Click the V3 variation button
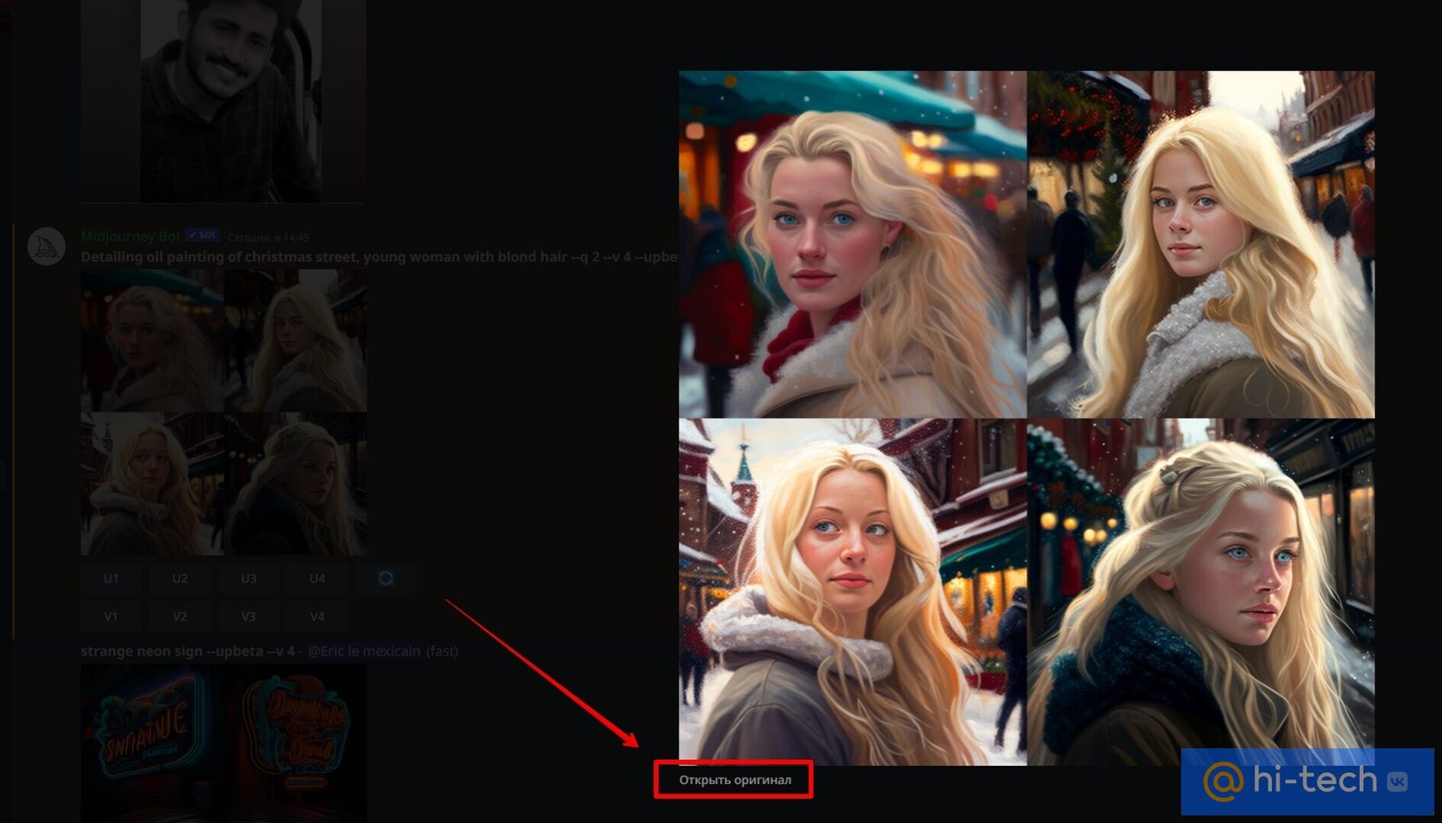The width and height of the screenshot is (1442, 823). (x=249, y=616)
